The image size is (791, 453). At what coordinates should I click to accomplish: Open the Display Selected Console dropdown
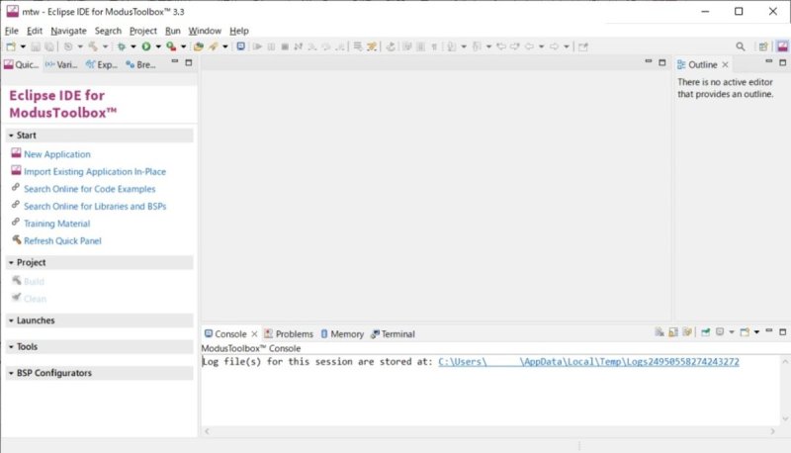point(731,332)
